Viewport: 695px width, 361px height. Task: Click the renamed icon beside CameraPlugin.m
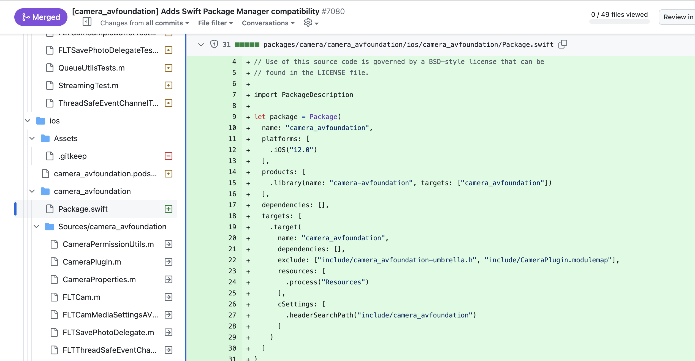click(x=168, y=262)
